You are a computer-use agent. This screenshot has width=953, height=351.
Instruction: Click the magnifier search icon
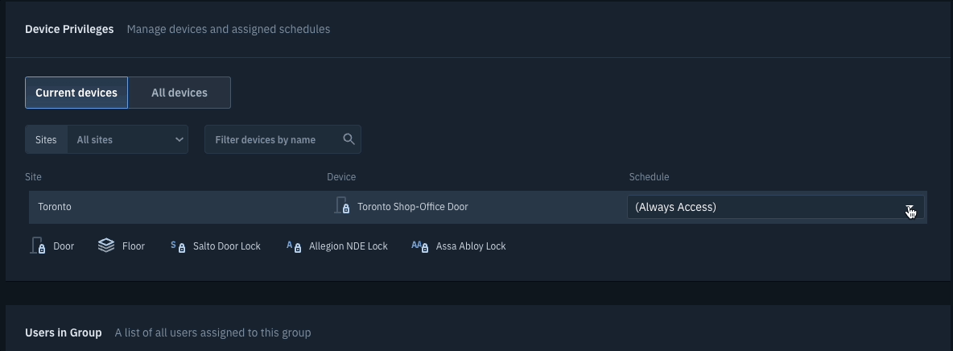[x=349, y=139]
